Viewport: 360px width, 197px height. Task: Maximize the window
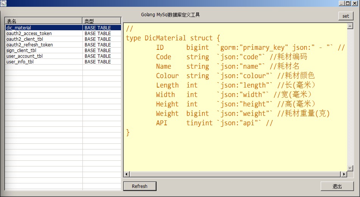point(348,3)
